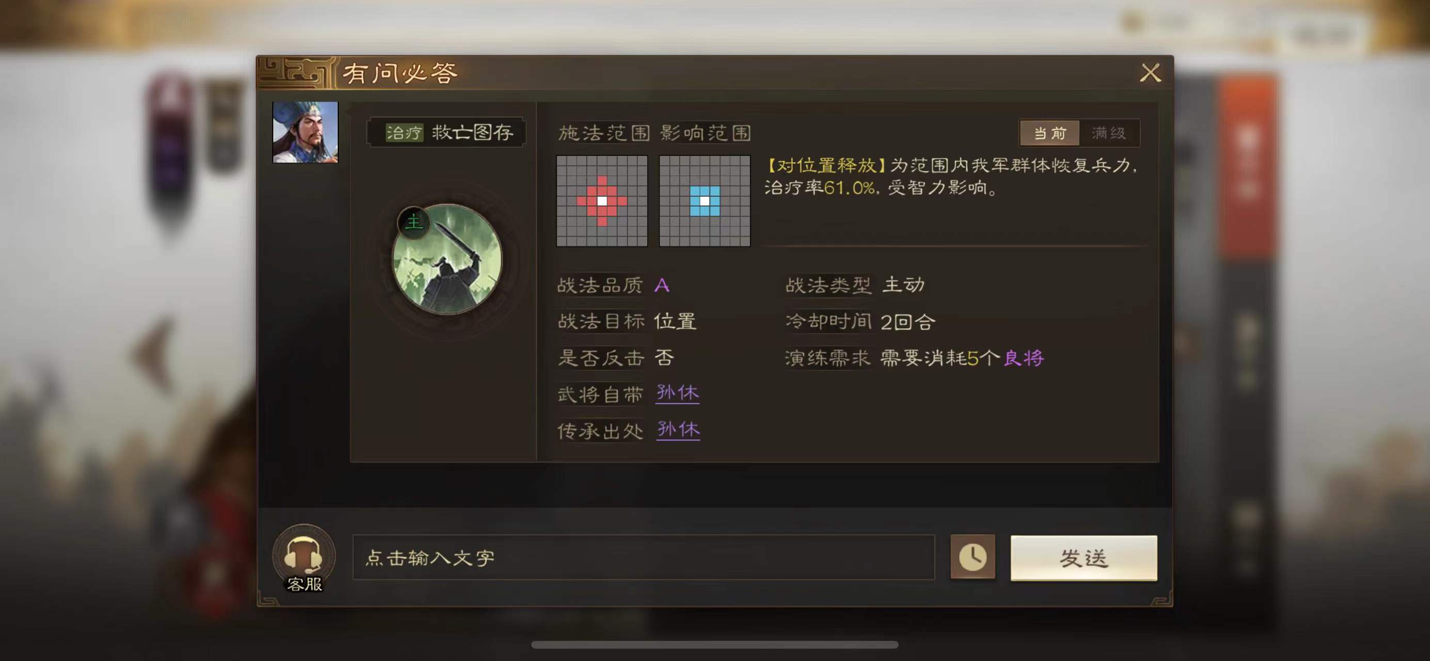The width and height of the screenshot is (1430, 661).
Task: Click the 施法范围 red grid diagram
Action: click(602, 201)
